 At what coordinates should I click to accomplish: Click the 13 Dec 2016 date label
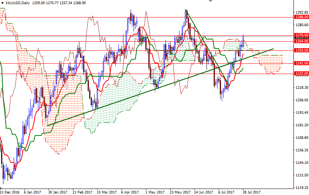[9, 192]
